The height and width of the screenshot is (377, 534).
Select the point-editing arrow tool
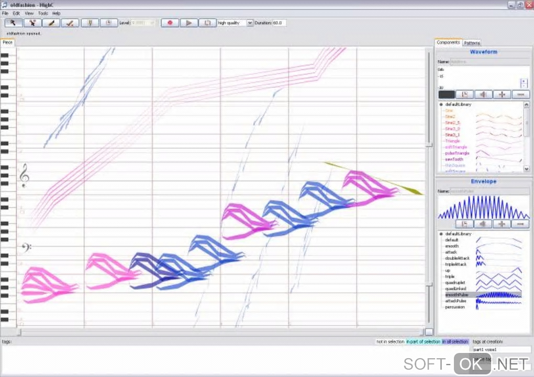[x=32, y=23]
